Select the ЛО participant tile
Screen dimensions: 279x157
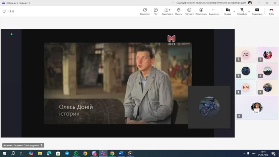point(246,55)
